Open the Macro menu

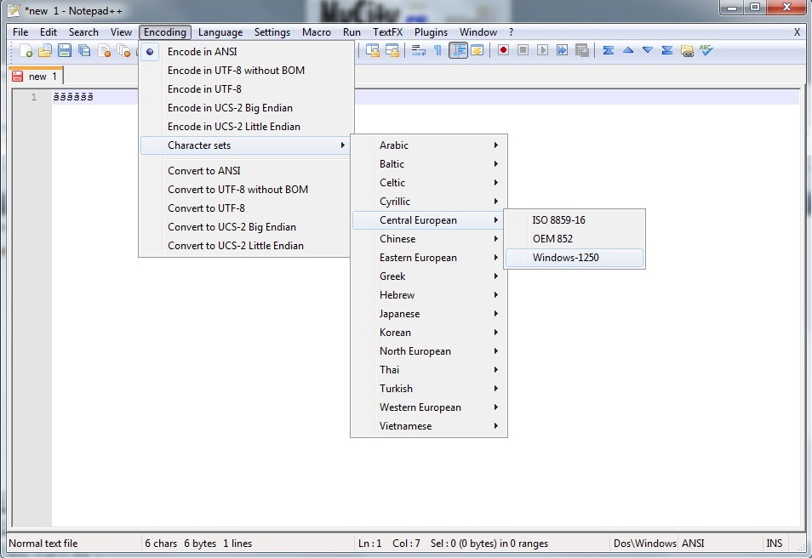(317, 32)
